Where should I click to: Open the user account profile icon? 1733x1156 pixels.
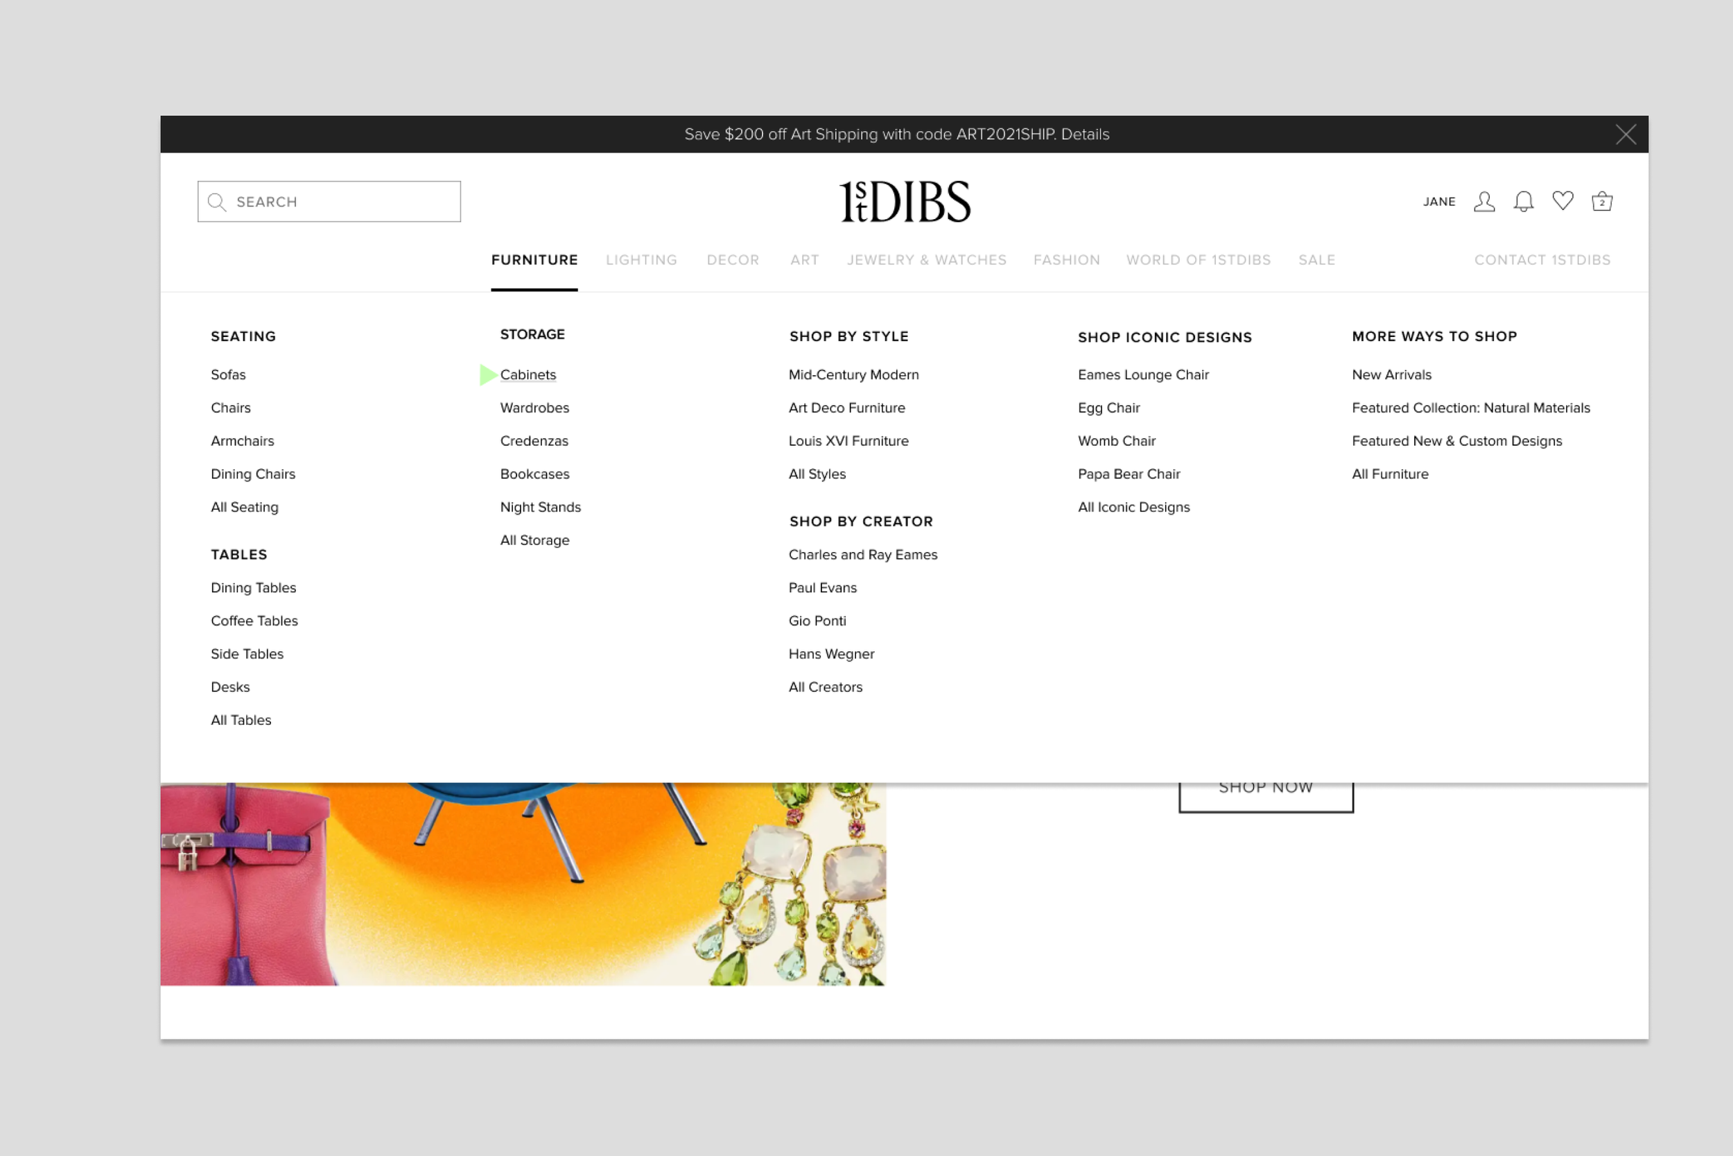coord(1484,201)
